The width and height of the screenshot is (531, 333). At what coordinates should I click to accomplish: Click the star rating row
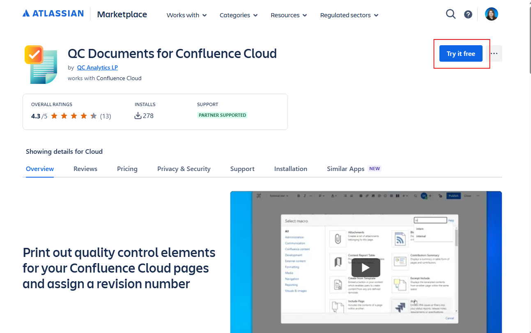pos(74,116)
